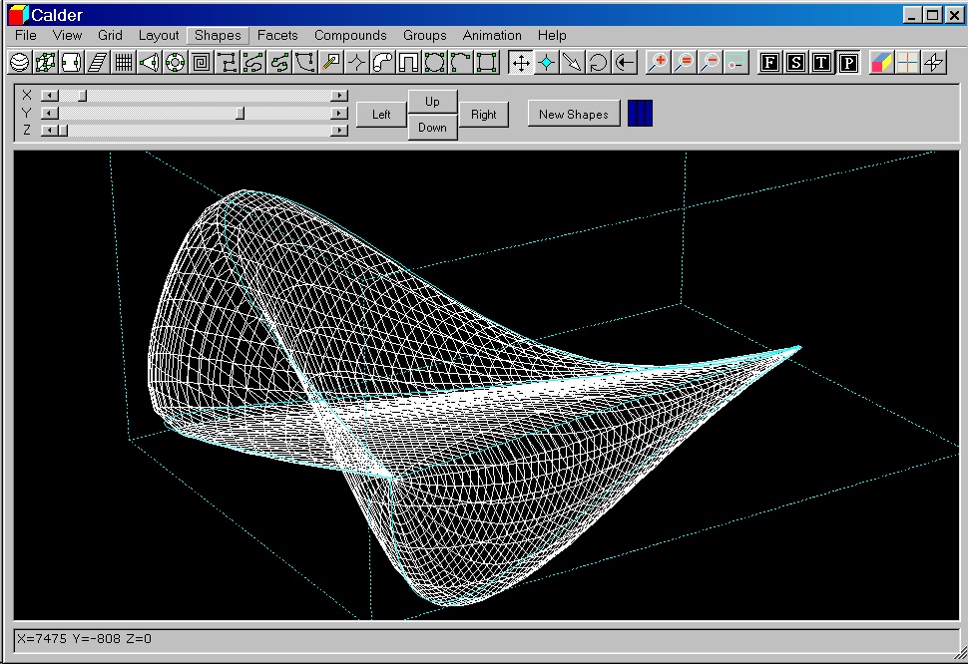The width and height of the screenshot is (968, 664).
Task: Select the sphere shape tool
Action: pos(19,63)
